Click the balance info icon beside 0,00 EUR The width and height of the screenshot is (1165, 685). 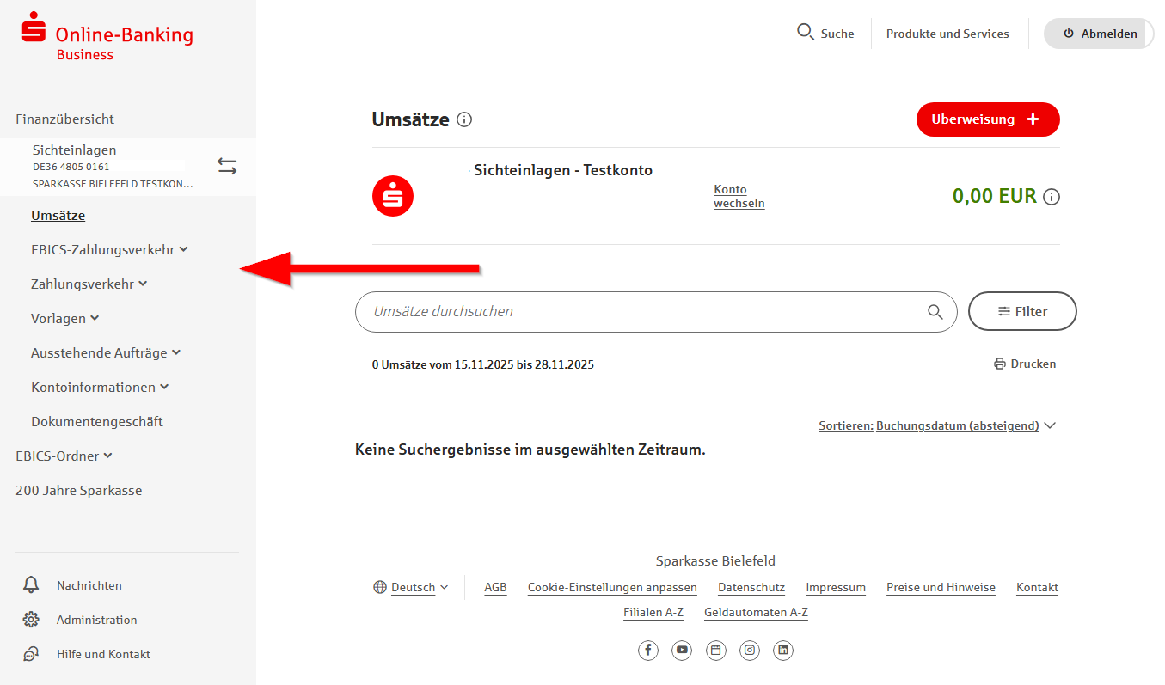[1051, 197]
